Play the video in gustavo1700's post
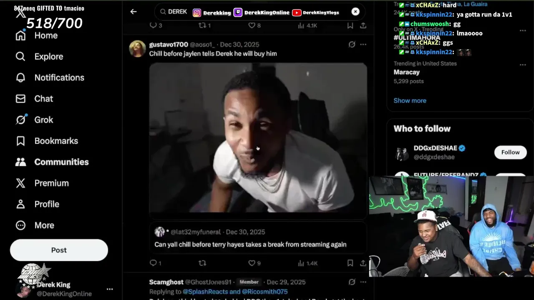This screenshot has height=300, width=534. coord(258,138)
